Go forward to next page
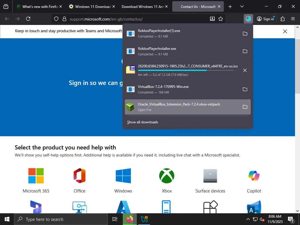This screenshot has width=300, height=225. (x=17, y=19)
